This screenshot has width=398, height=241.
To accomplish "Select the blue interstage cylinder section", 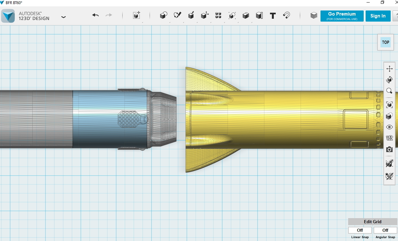I will 110,120.
